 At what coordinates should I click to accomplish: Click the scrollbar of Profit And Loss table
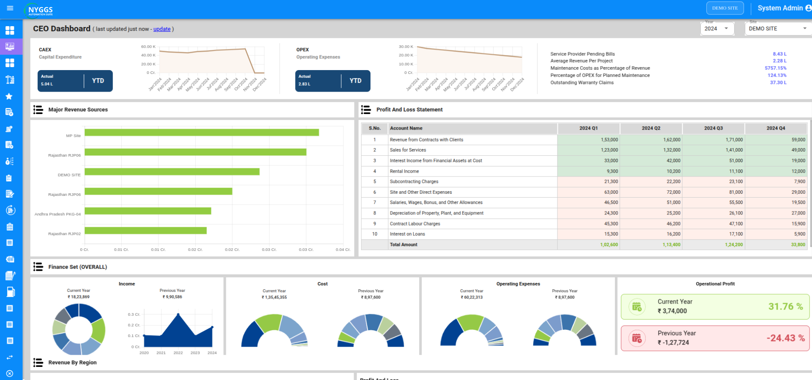(x=810, y=184)
